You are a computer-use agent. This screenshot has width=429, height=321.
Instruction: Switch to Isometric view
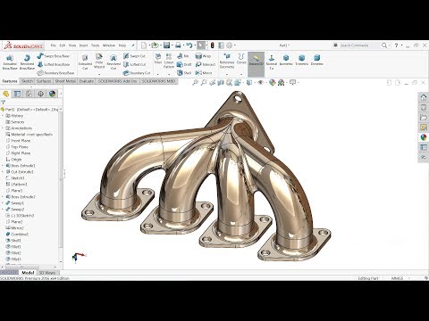click(x=286, y=60)
